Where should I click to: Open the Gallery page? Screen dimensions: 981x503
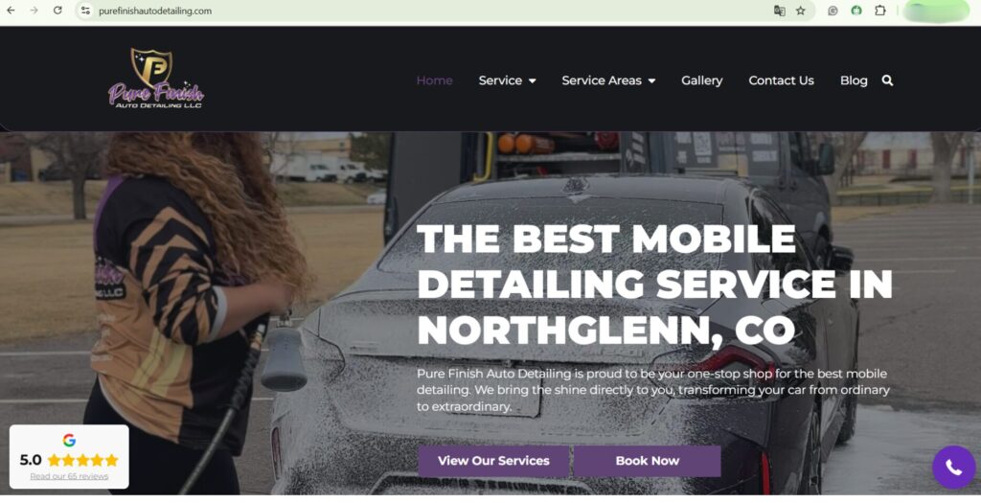coord(701,80)
